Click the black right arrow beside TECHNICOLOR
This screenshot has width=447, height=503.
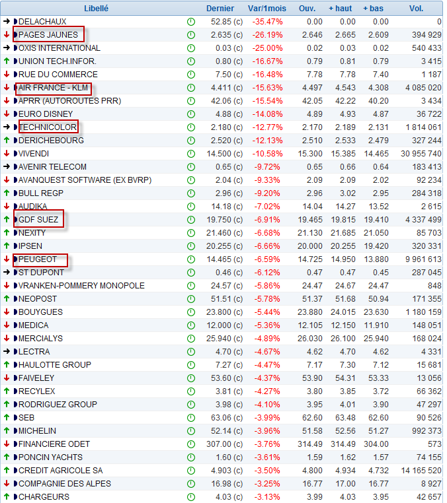[x=7, y=127]
